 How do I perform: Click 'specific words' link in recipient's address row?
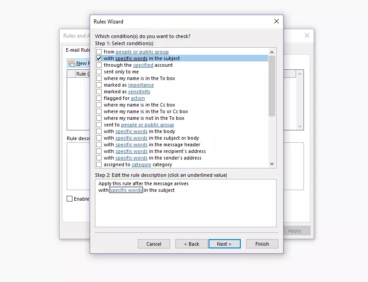point(132,151)
